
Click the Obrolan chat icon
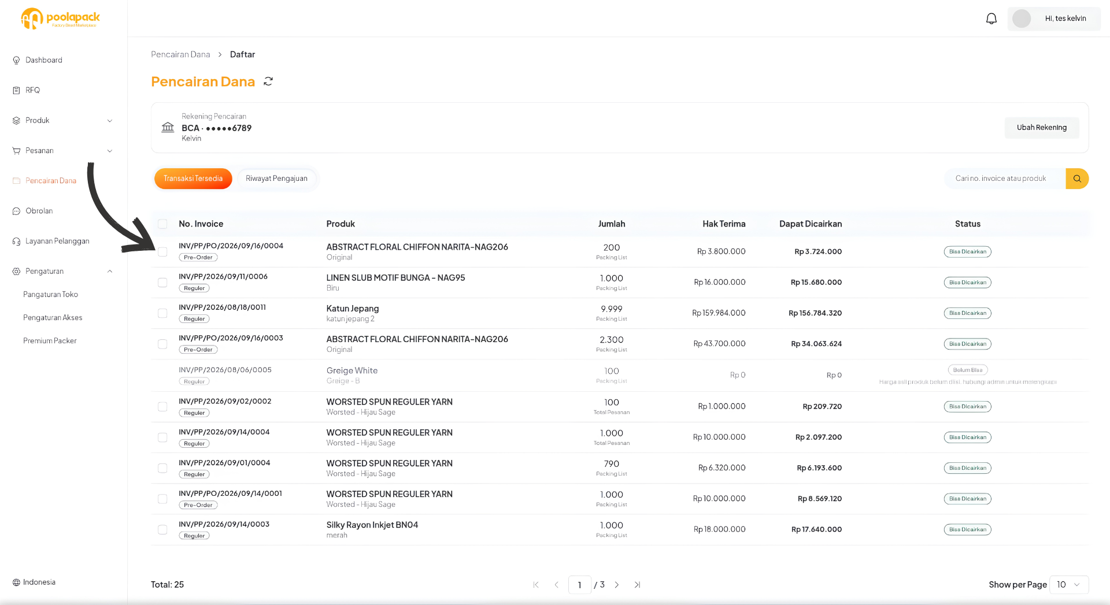click(16, 211)
